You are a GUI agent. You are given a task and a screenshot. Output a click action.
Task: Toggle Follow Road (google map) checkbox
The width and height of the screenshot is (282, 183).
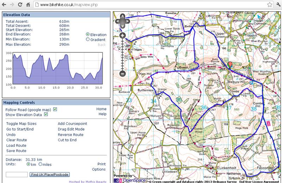pyautogui.click(x=55, y=109)
